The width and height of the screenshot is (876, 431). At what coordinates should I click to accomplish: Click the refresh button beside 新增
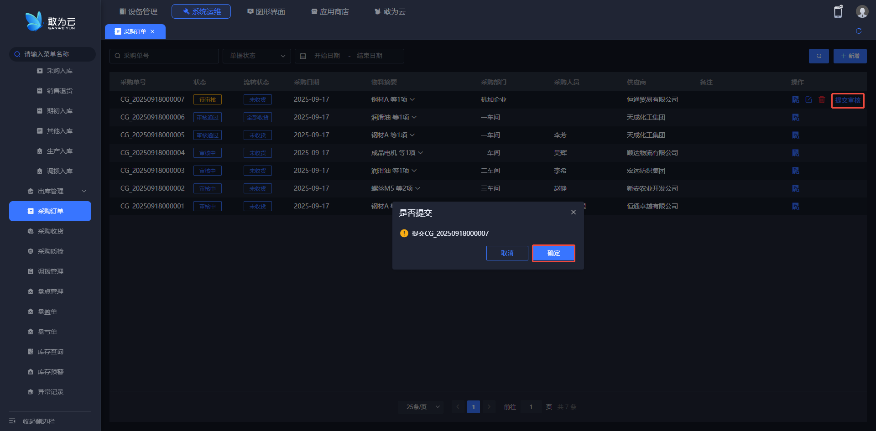pos(819,56)
